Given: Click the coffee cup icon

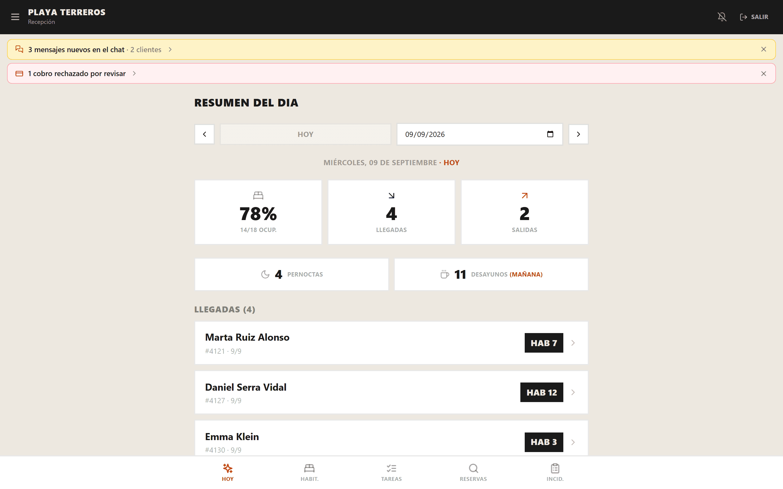Looking at the screenshot, I should (445, 274).
